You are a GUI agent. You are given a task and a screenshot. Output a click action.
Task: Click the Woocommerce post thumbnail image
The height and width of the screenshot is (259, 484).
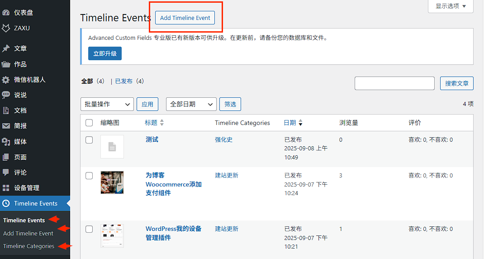coord(112,182)
